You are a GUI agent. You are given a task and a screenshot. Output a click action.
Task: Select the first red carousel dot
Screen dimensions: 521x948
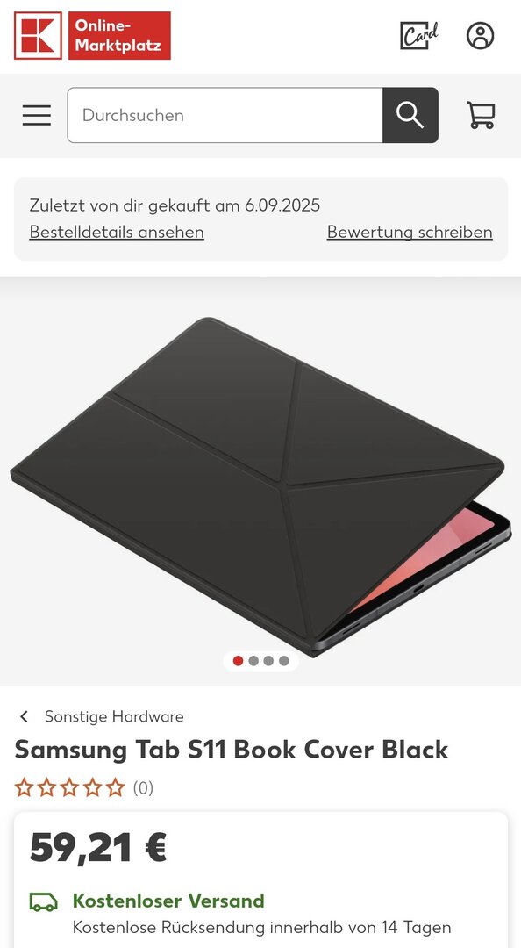239,661
